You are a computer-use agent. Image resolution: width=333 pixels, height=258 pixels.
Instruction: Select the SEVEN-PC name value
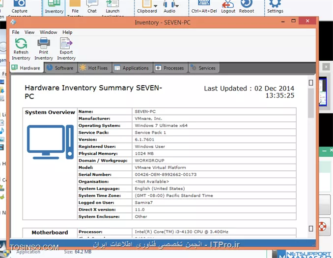pos(145,112)
